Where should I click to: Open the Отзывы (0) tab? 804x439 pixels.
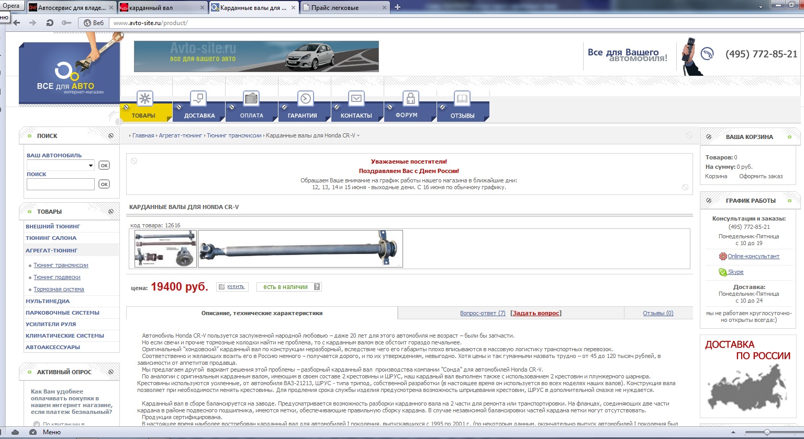(x=658, y=313)
